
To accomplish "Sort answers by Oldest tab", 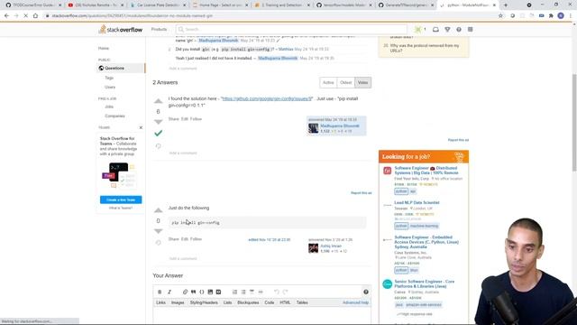I will pyautogui.click(x=345, y=82).
